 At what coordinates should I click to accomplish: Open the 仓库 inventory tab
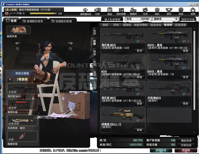click(x=11, y=21)
